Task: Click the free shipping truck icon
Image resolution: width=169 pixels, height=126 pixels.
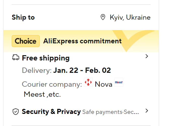Action: (x=16, y=58)
